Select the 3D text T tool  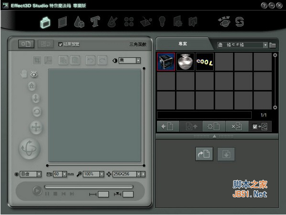[95, 22]
